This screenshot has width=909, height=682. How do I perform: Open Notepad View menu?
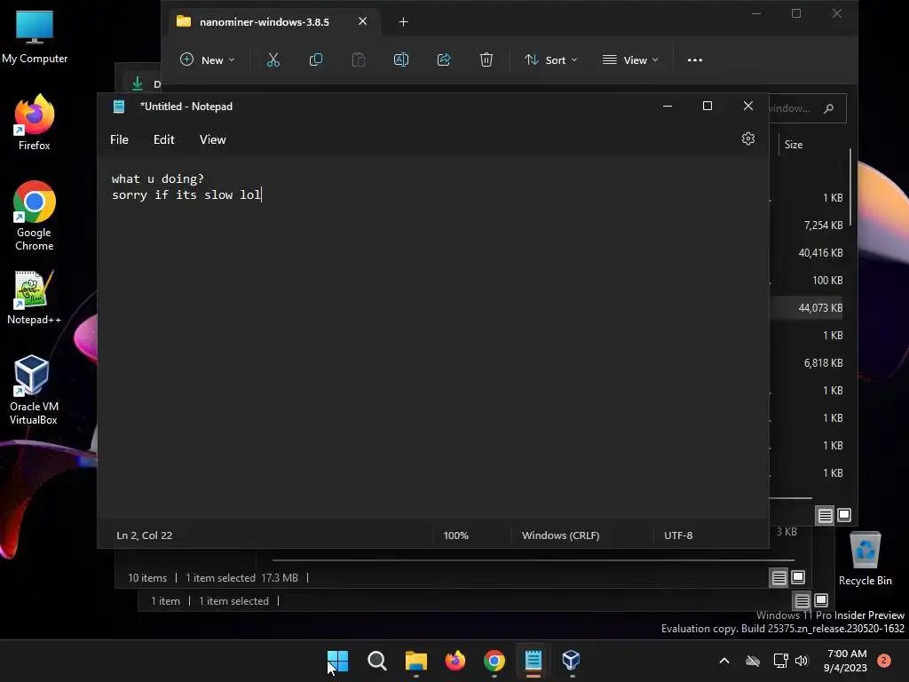click(213, 139)
